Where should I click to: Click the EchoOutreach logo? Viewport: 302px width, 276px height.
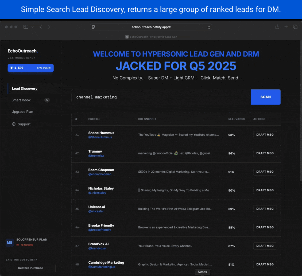click(x=23, y=51)
